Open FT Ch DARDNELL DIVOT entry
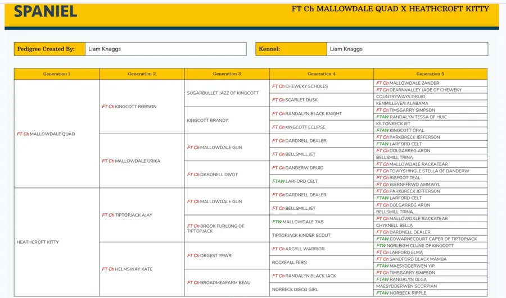 212,175
